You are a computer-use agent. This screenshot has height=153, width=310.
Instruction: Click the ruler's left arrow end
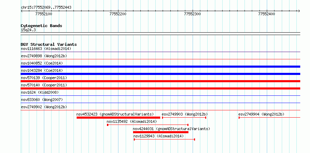click(x=22, y=11)
